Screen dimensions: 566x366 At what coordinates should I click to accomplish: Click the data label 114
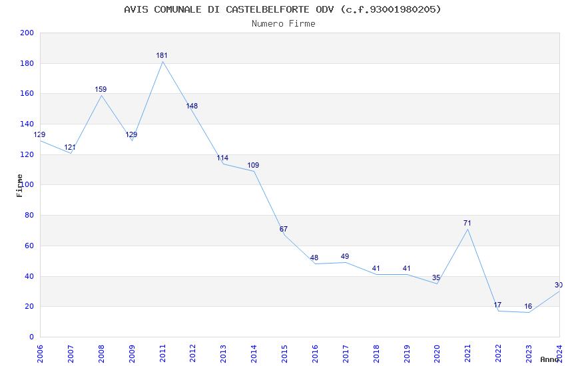click(222, 158)
